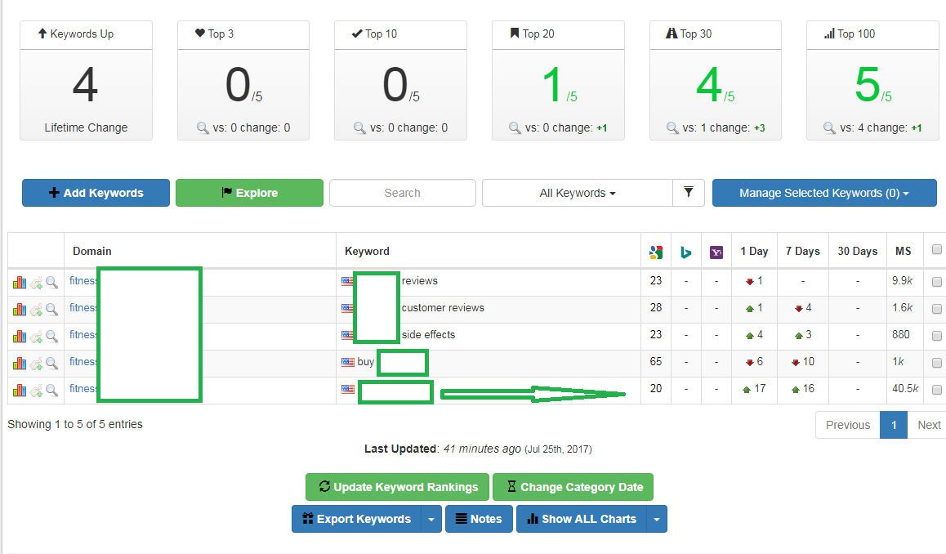Viewport: 946px width, 554px height.
Task: Focus the Search input field
Action: (x=403, y=193)
